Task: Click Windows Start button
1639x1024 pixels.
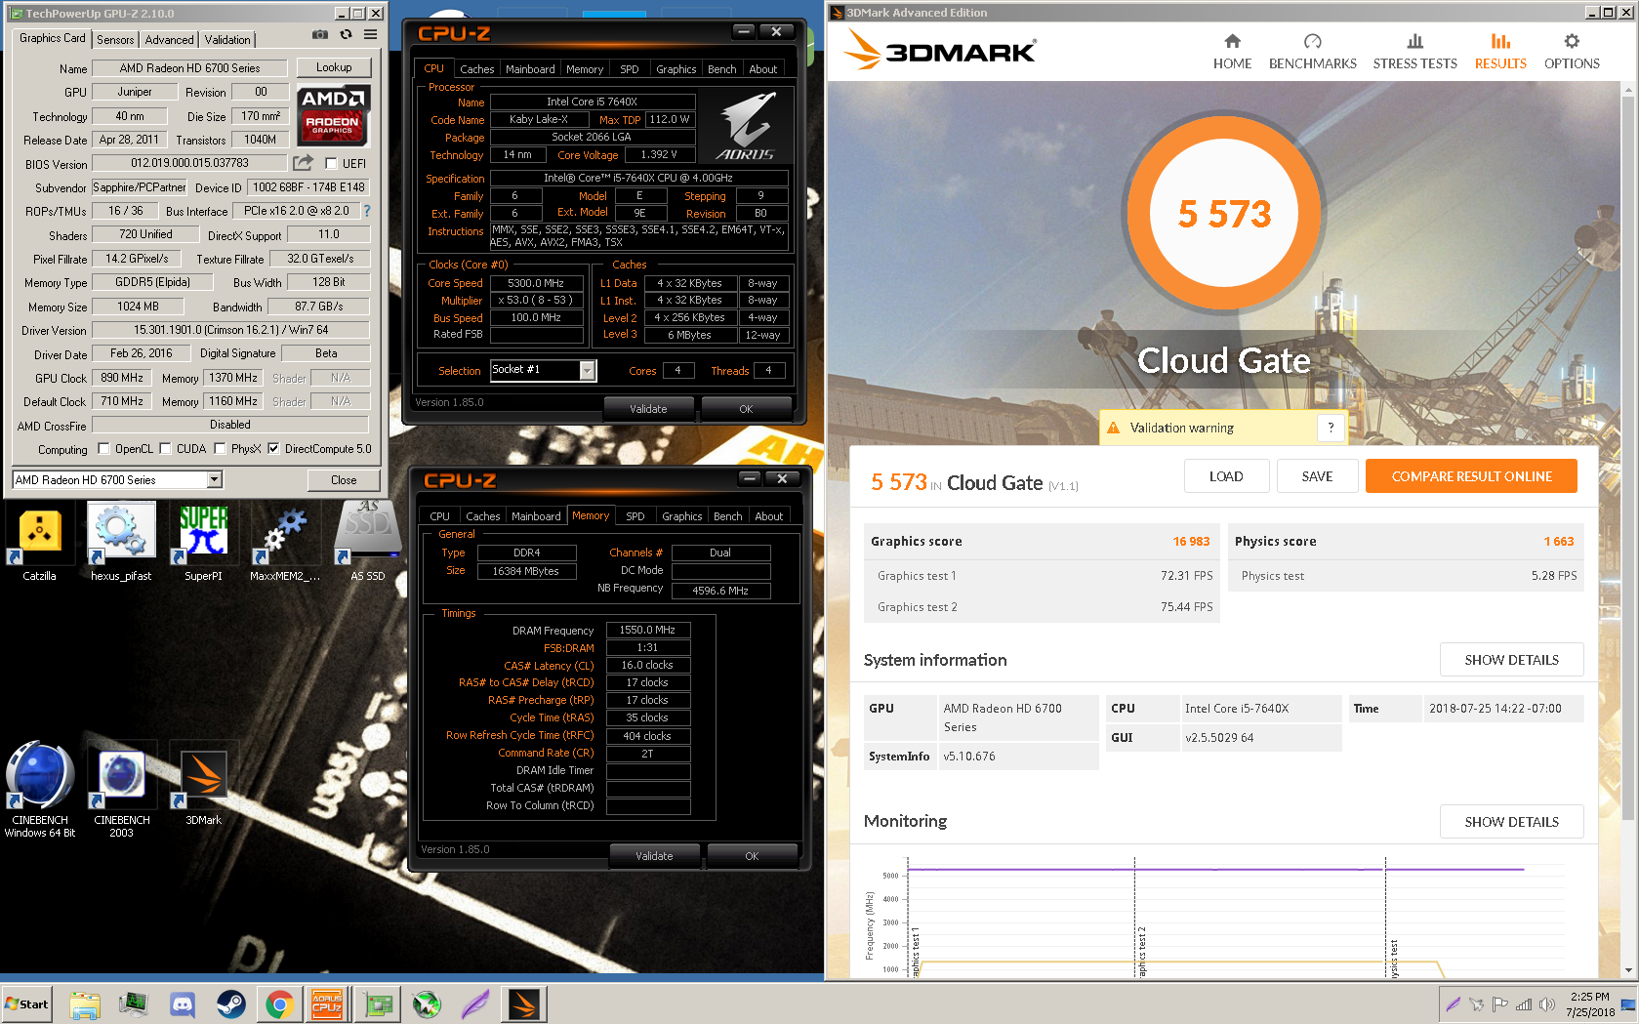Action: click(x=27, y=1004)
